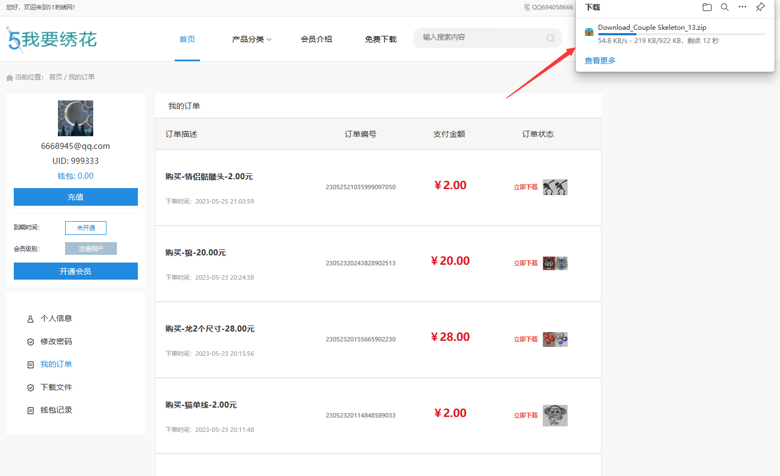Open 免费下载 navigation item
Image resolution: width=780 pixels, height=476 pixels.
(x=381, y=39)
